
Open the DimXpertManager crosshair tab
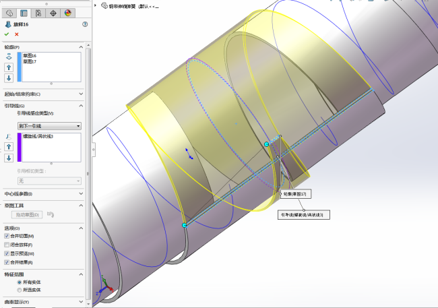pos(53,13)
